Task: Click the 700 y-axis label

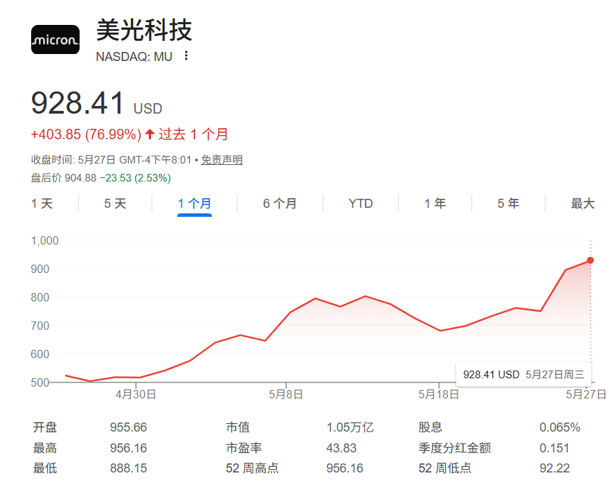Action: pyautogui.click(x=40, y=326)
